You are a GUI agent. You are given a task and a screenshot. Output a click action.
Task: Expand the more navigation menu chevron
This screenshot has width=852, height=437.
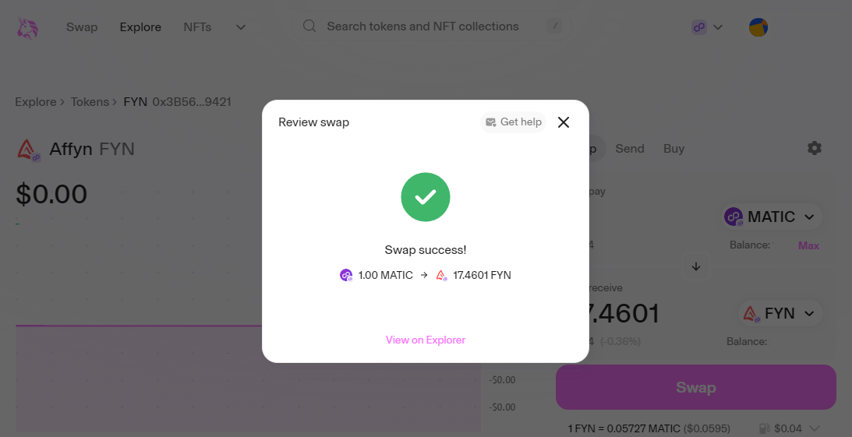point(241,27)
